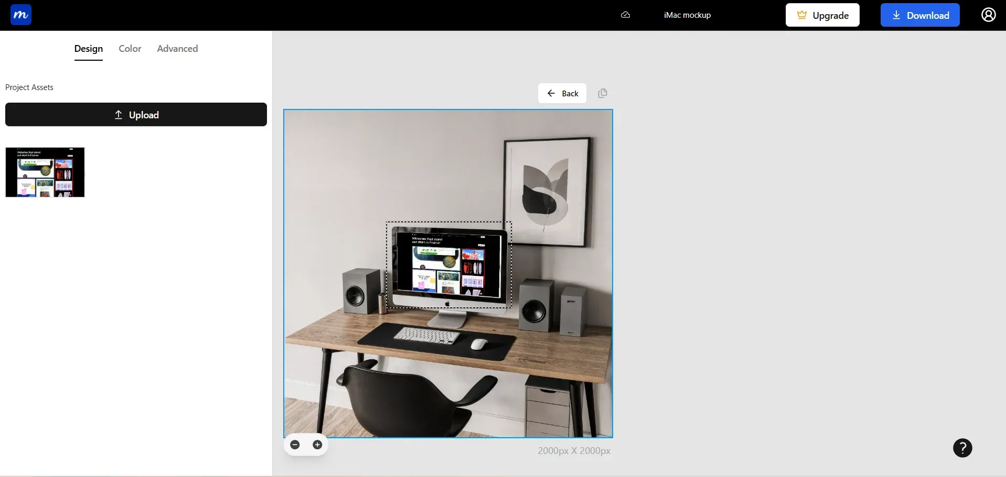Click the cloud sync status icon
Screen dimensions: 1006x477
click(625, 15)
